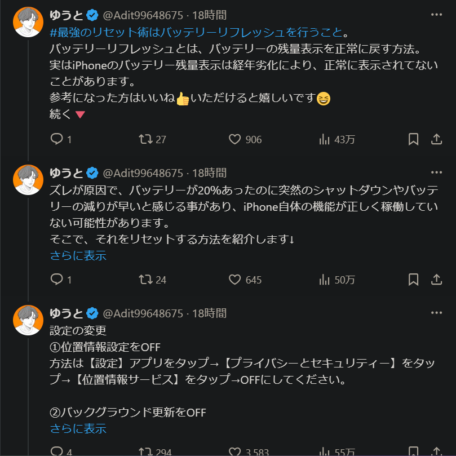
Task: Open more options on the third tweet
Action: pos(436,312)
